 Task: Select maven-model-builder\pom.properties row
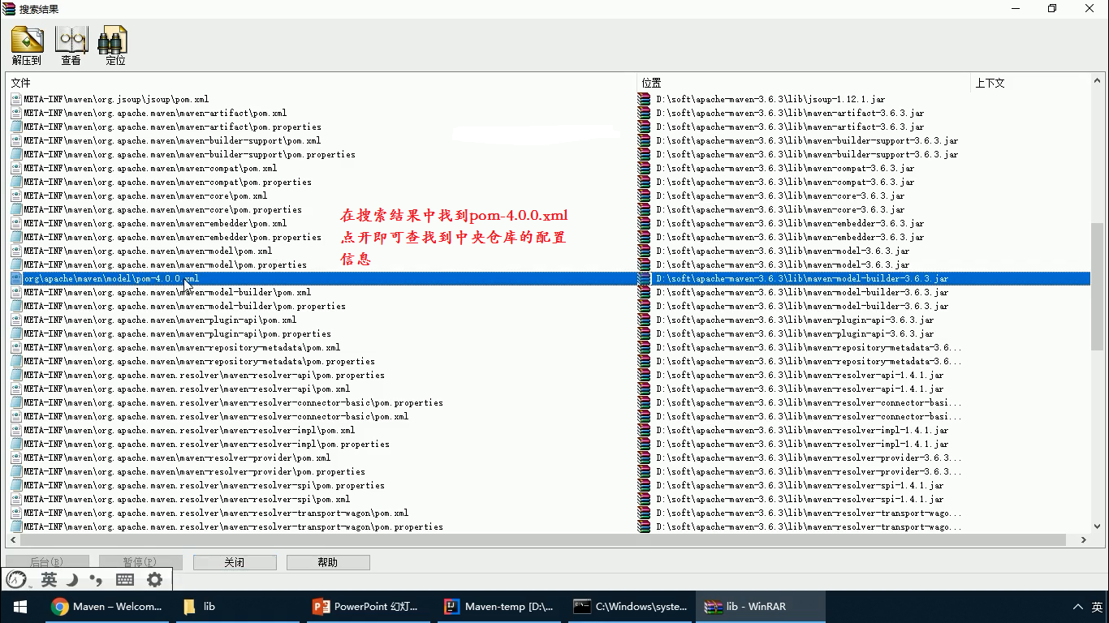(549, 306)
